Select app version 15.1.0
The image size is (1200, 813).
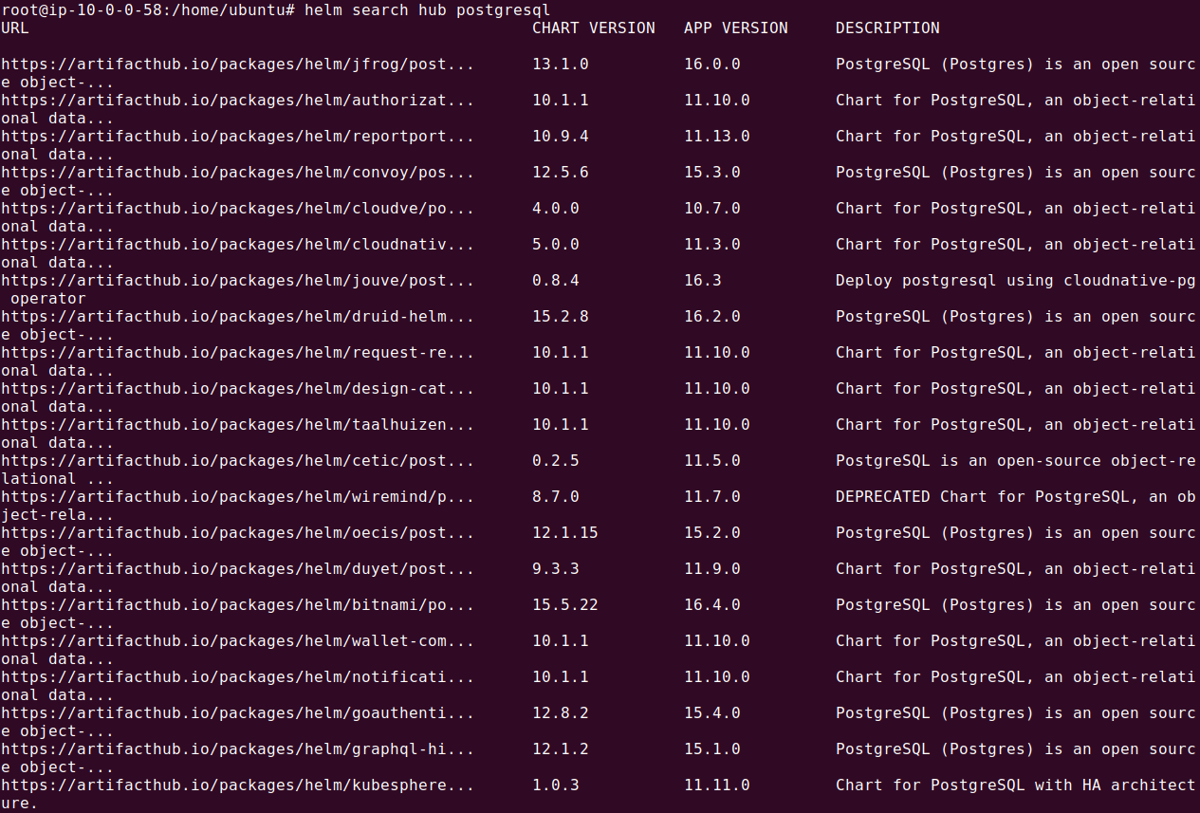tap(712, 749)
